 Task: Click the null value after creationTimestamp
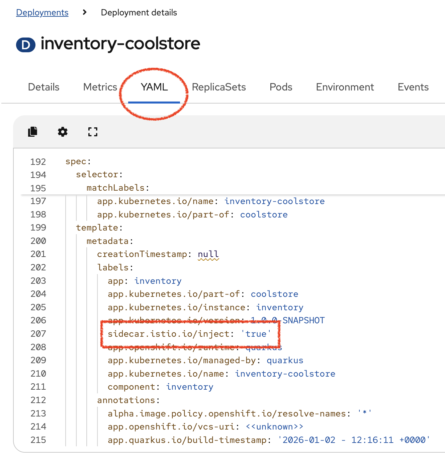[208, 254]
